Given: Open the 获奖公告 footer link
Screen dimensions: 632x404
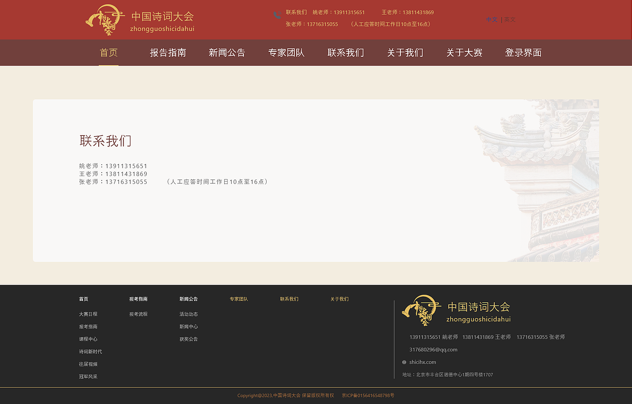Looking at the screenshot, I should click(x=189, y=339).
